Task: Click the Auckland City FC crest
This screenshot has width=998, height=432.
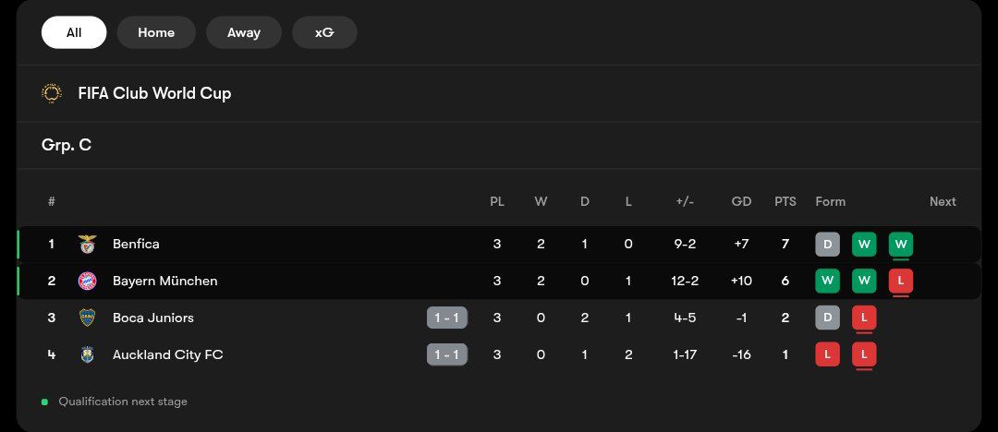Action: coord(87,355)
